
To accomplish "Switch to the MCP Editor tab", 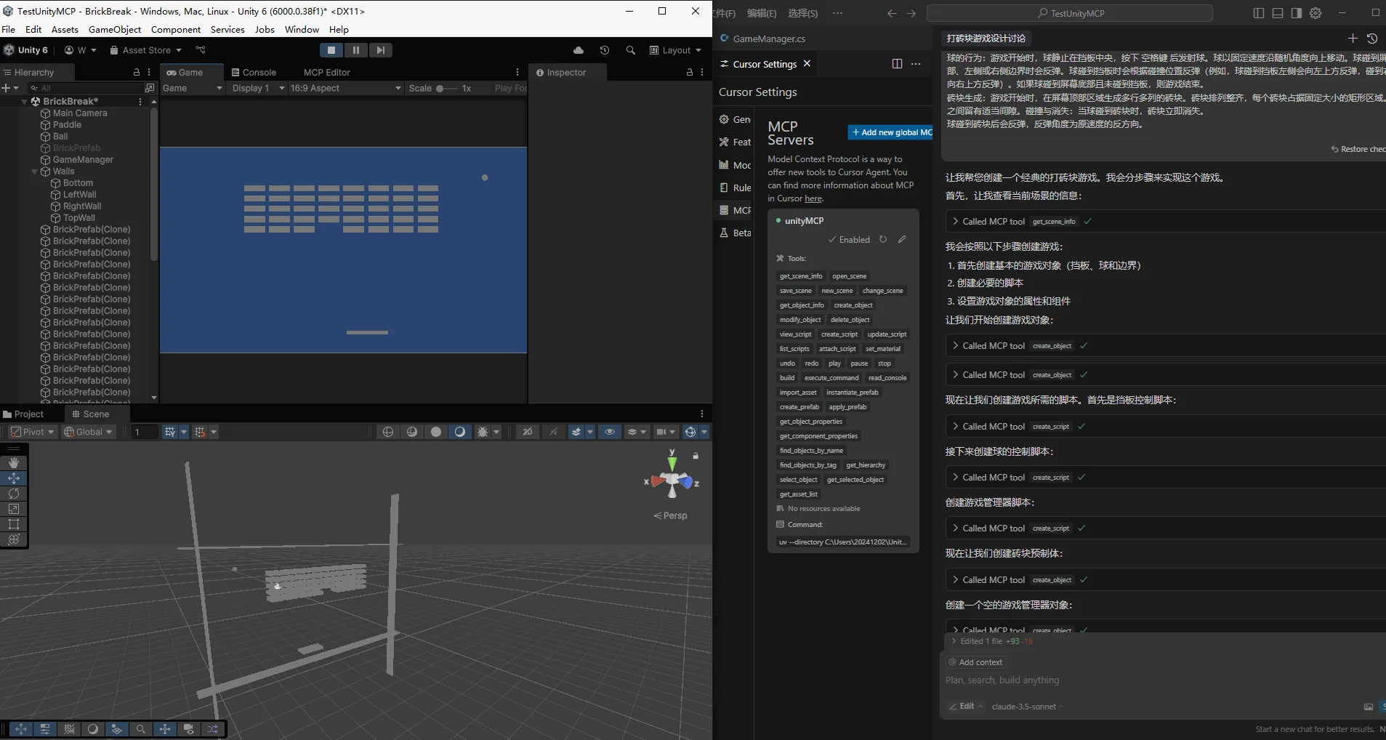I will tap(326, 73).
